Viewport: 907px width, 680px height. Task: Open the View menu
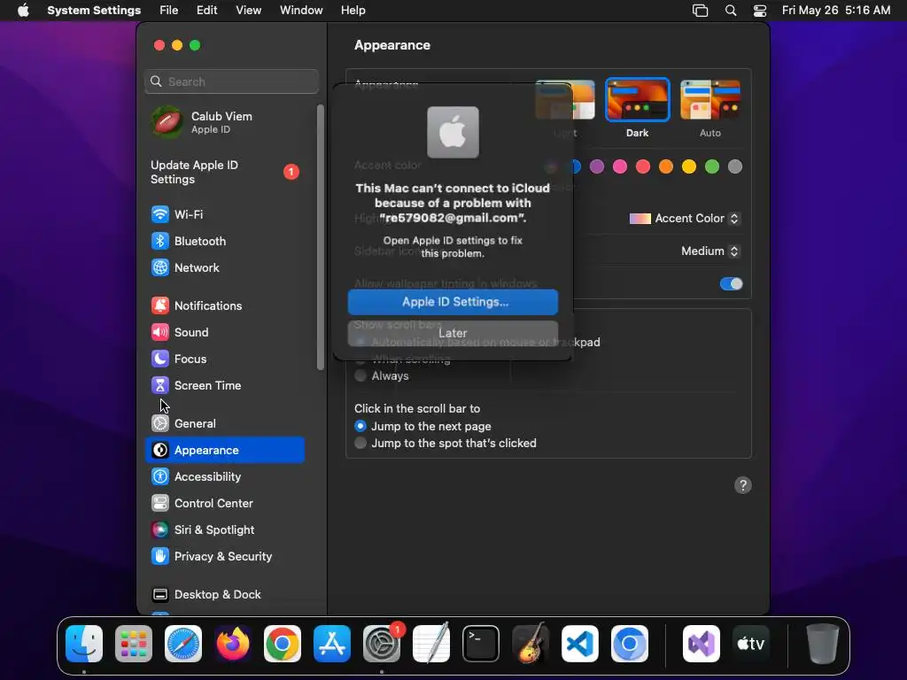248,11
